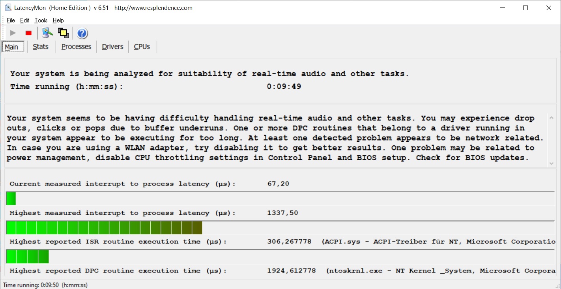561x289 pixels.
Task: Click the message box scroll up arrow
Action: [551, 117]
